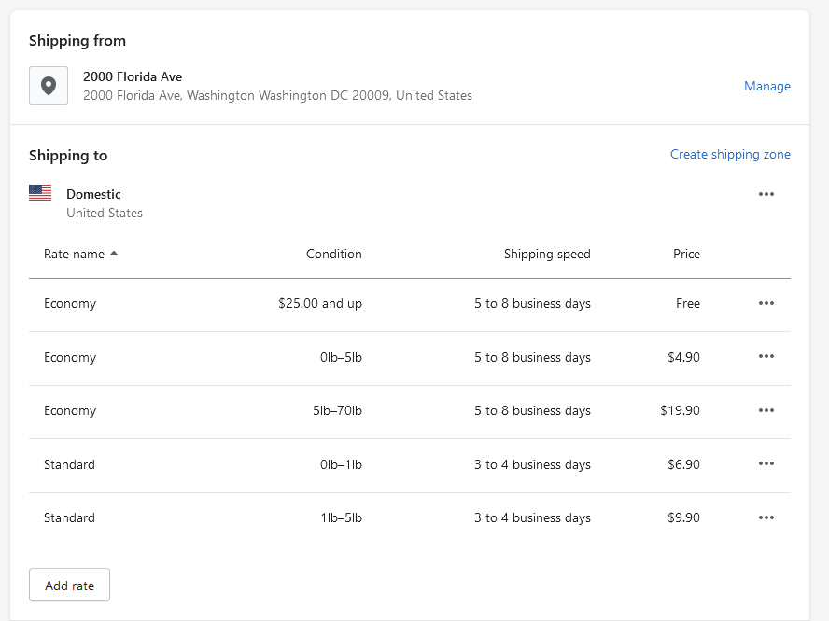The width and height of the screenshot is (829, 621).
Task: Click Create shipping zone link
Action: (730, 155)
